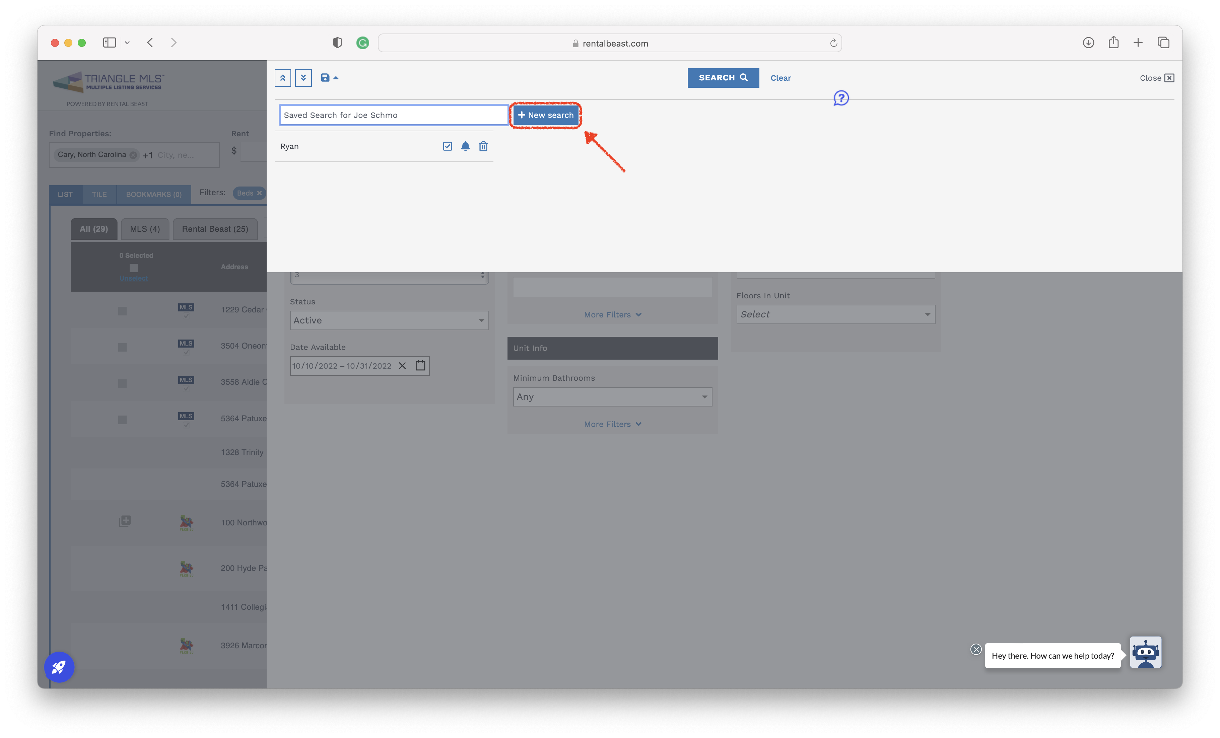Click the collapse-all double chevron up icon
Viewport: 1220px width, 738px height.
click(283, 78)
